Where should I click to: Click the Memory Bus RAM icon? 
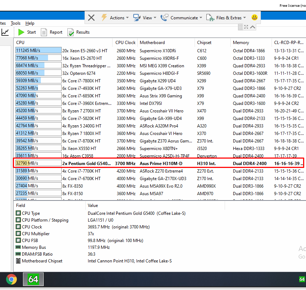tap(18, 247)
